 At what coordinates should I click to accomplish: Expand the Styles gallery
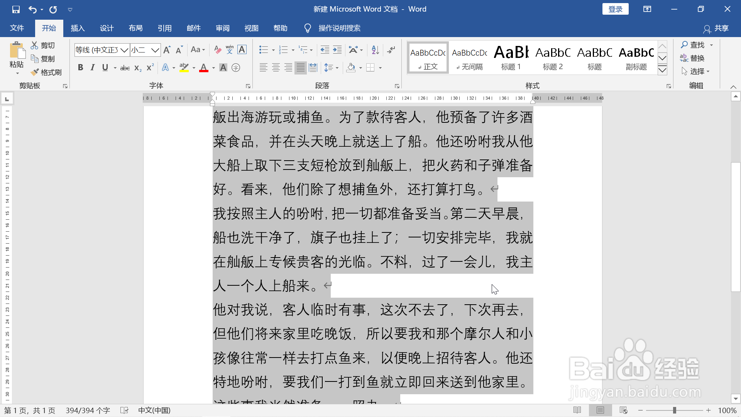coord(662,70)
